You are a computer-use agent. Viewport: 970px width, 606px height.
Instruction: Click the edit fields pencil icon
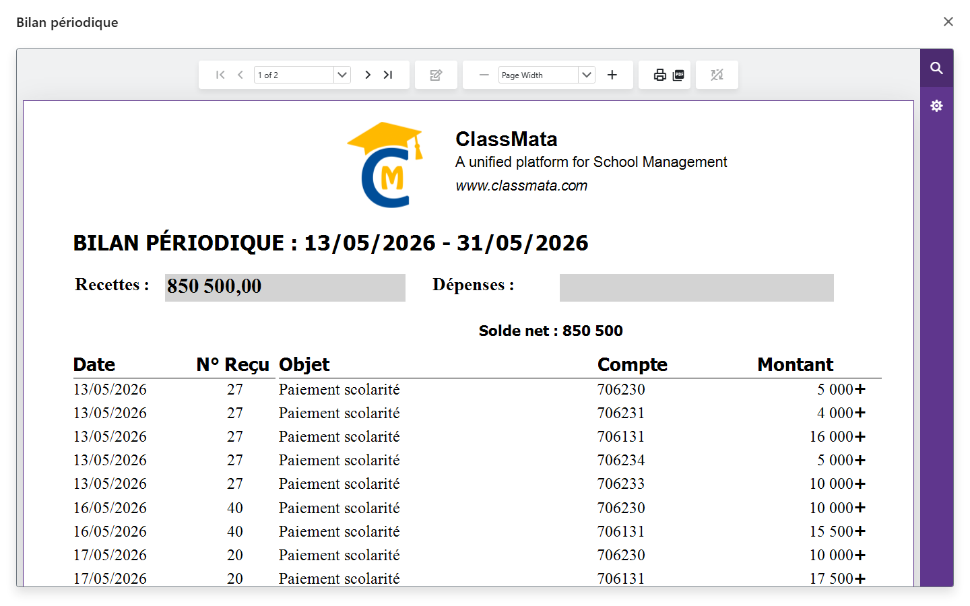436,75
